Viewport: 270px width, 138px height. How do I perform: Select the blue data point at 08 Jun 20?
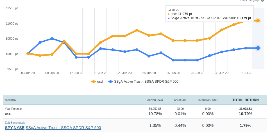pyautogui.click(x=52, y=39)
